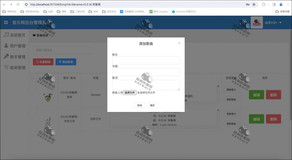This screenshot has height=160, width=292.
Task: Click 更新歌曲 for 光年之外 row
Action: [231, 124]
